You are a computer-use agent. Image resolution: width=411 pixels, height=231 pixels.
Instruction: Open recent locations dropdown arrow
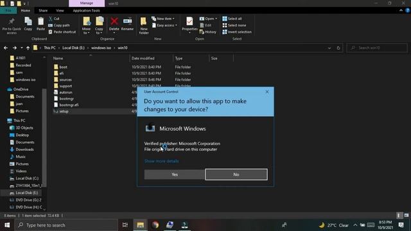(21, 48)
